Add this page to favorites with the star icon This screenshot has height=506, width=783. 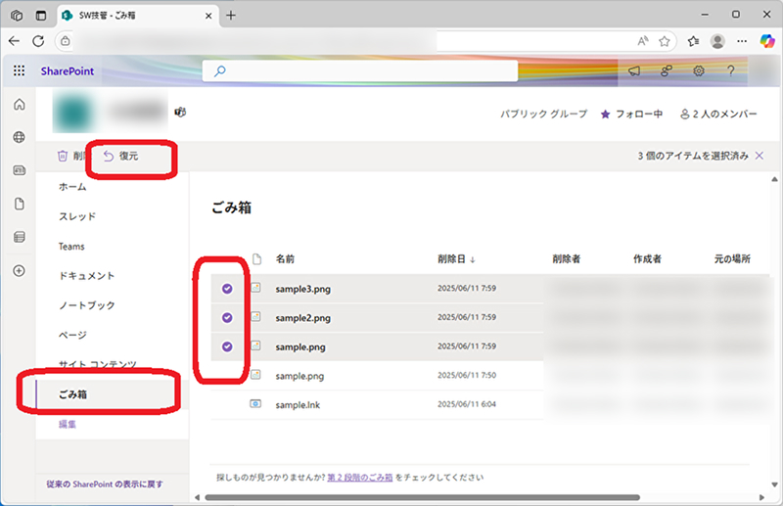pyautogui.click(x=665, y=41)
